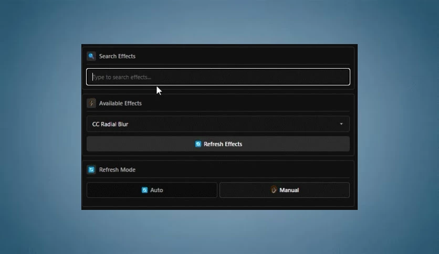
Task: Click the Refresh Effects button
Action: [x=218, y=144]
